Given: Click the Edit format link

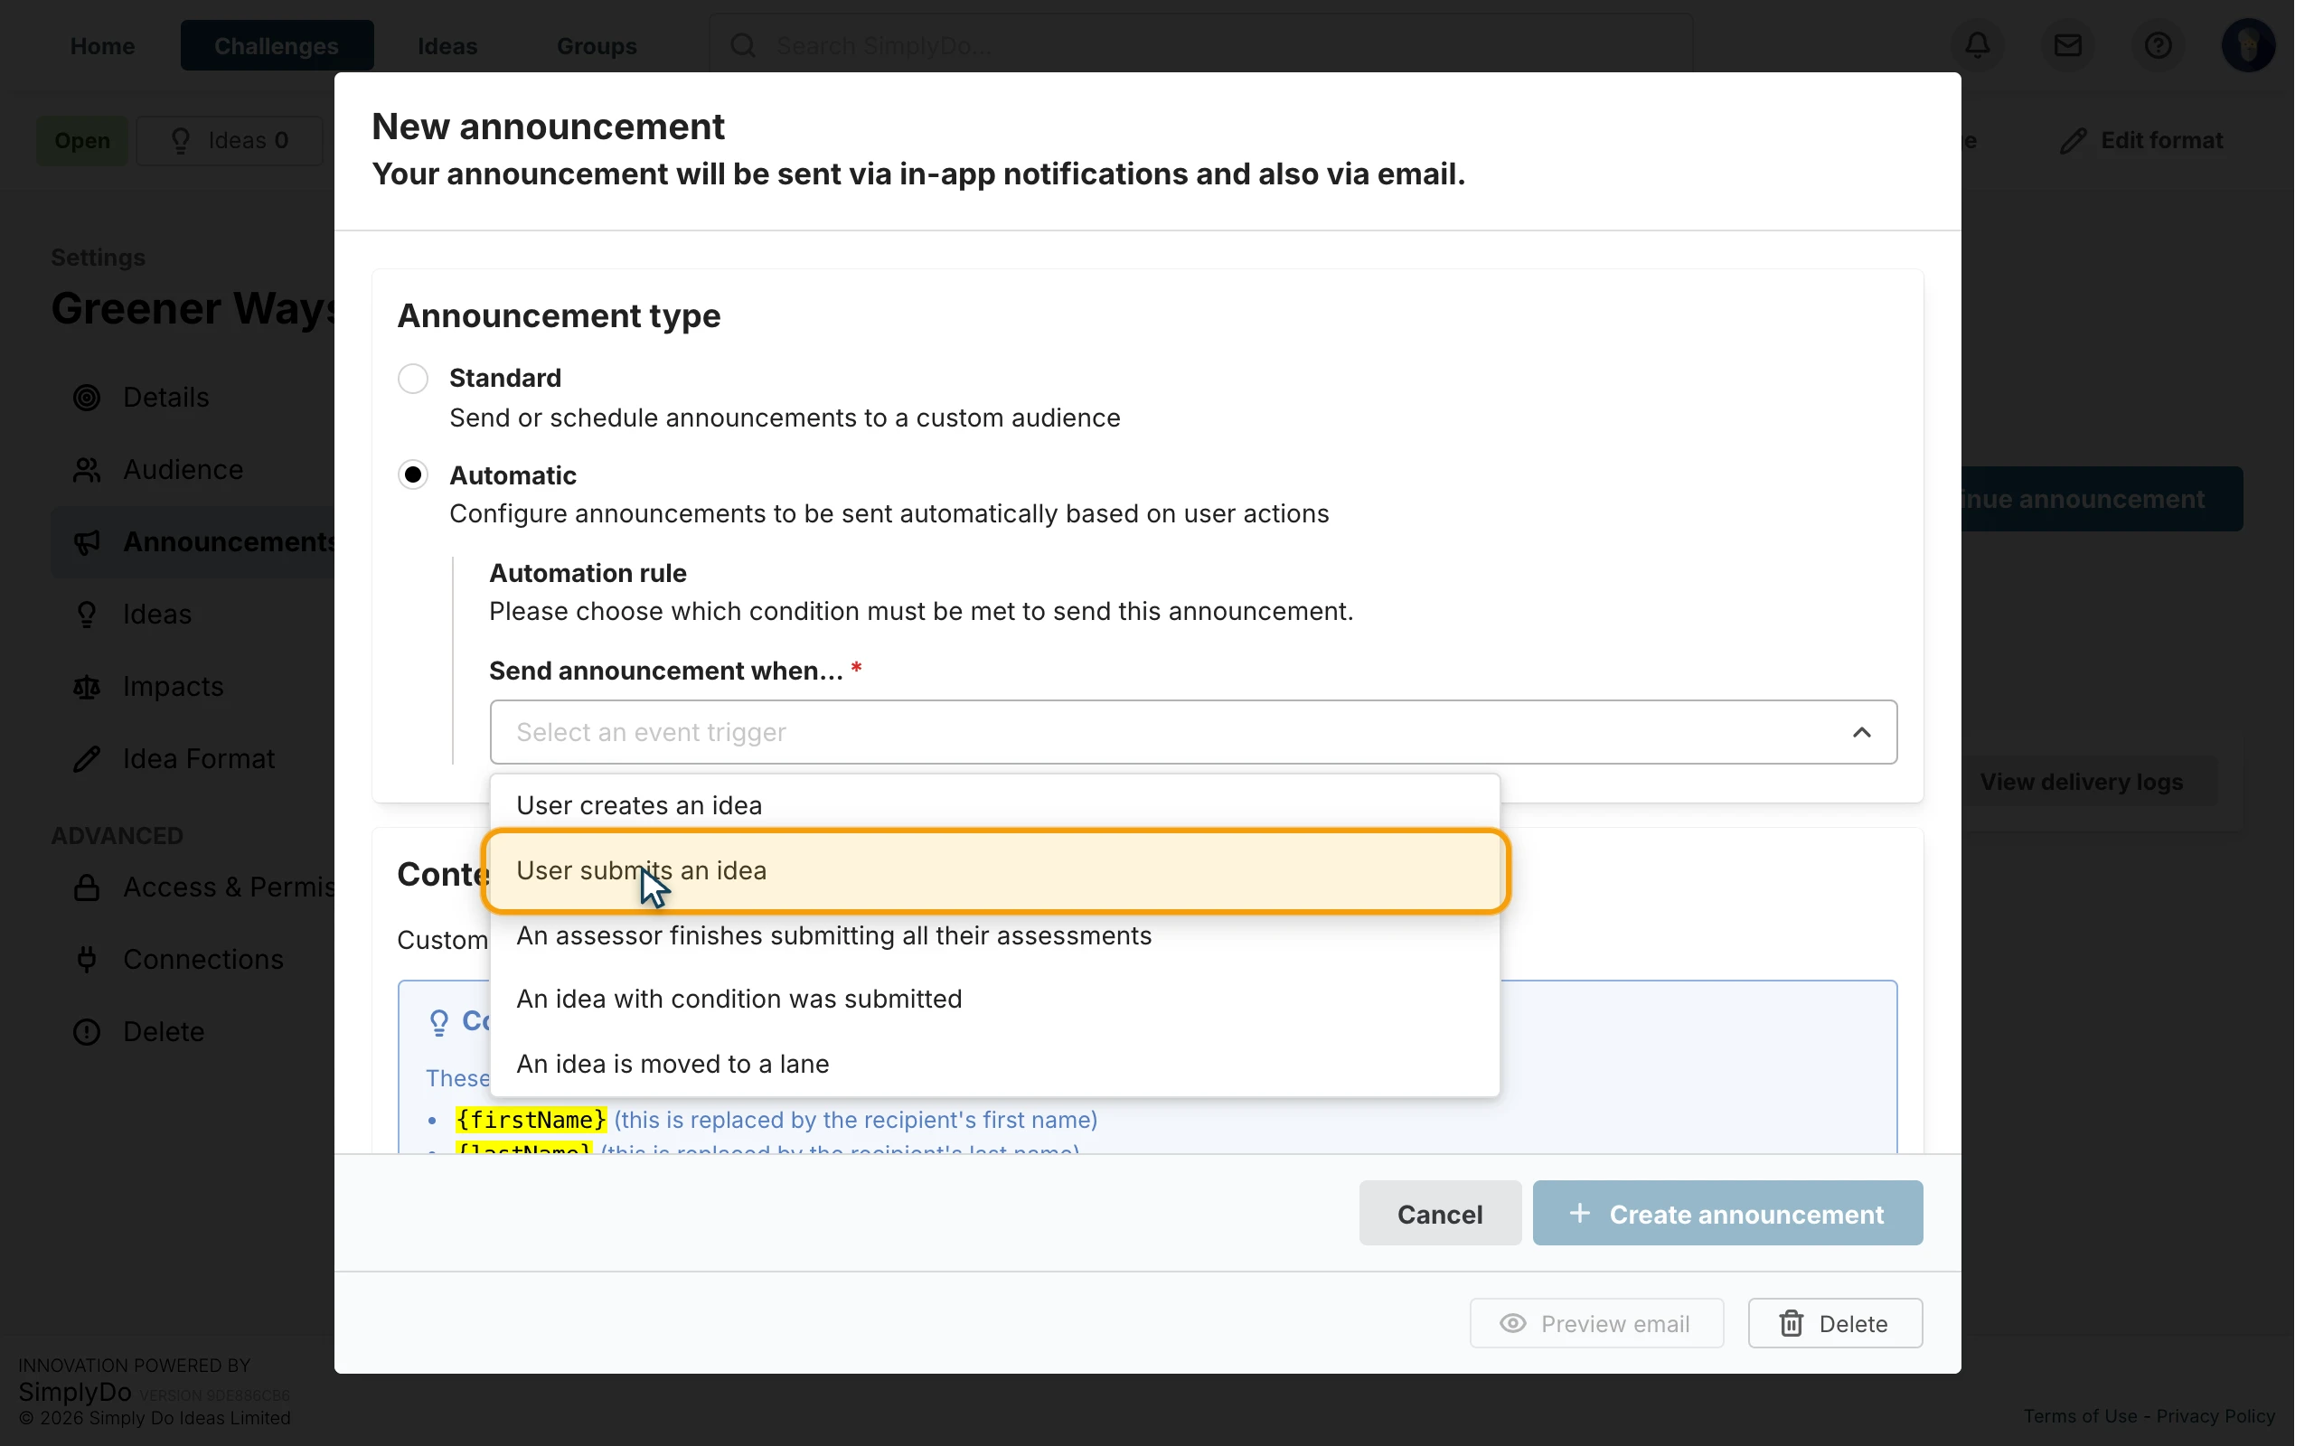Looking at the screenshot, I should pyautogui.click(x=2143, y=141).
